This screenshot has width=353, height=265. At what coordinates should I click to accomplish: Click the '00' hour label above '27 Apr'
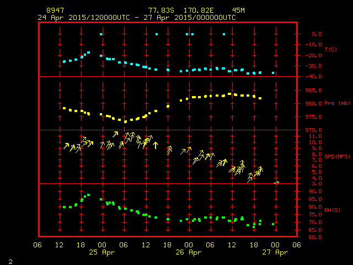[275, 245]
